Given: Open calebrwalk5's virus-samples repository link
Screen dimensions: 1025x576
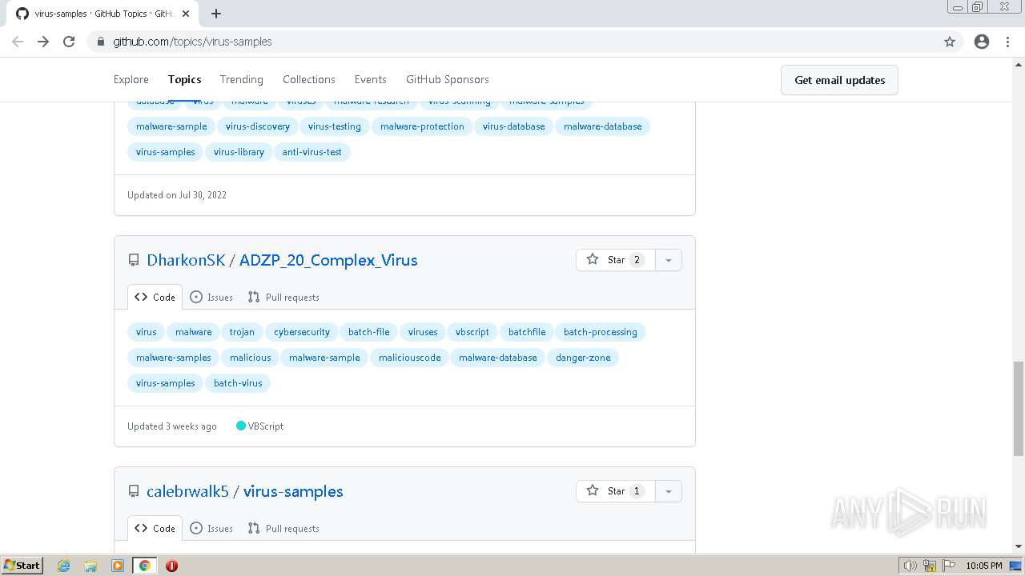Looking at the screenshot, I should (x=293, y=491).
